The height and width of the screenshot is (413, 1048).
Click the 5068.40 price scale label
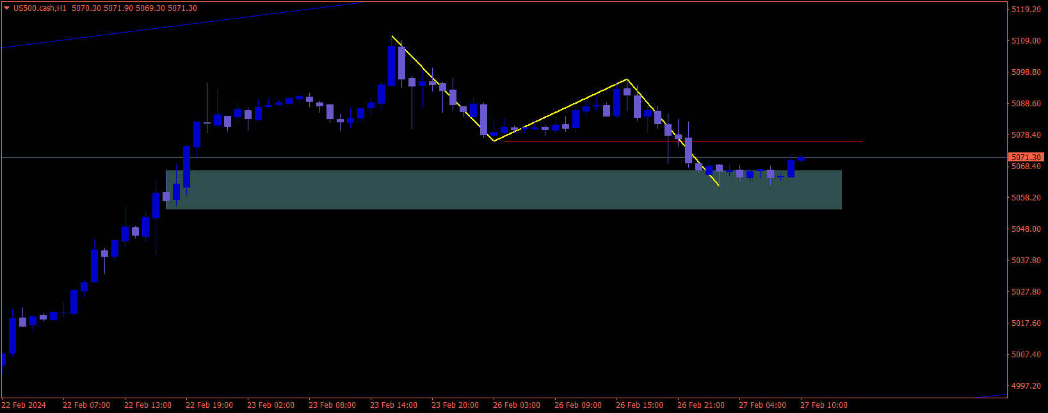pyautogui.click(x=1026, y=166)
